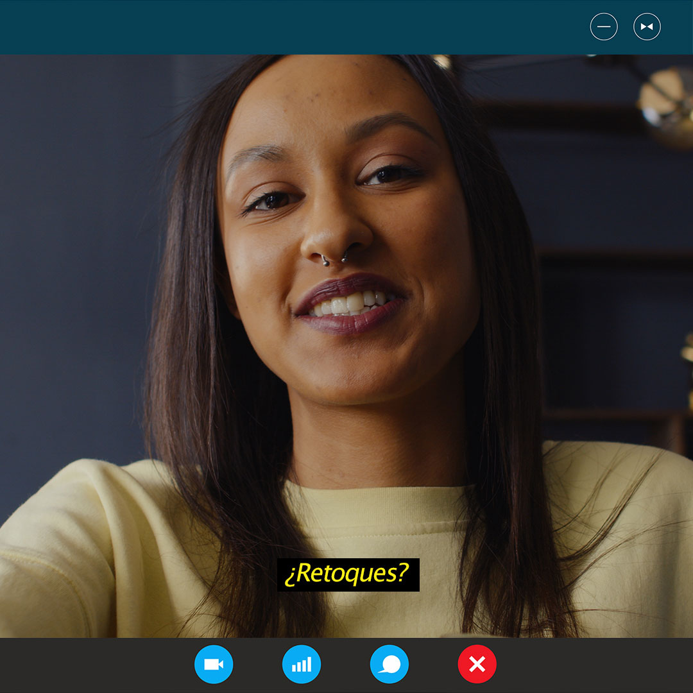
Task: Turn off the camera from bottom bar
Action: tap(214, 664)
